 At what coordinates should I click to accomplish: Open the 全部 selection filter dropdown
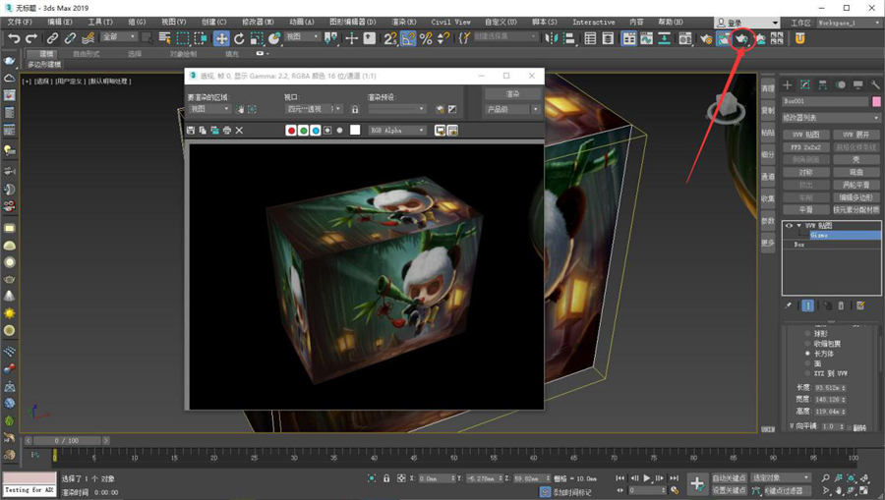[x=119, y=36]
